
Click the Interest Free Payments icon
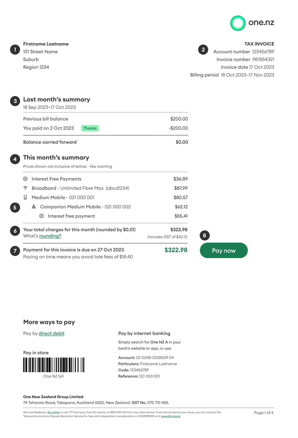click(25, 179)
